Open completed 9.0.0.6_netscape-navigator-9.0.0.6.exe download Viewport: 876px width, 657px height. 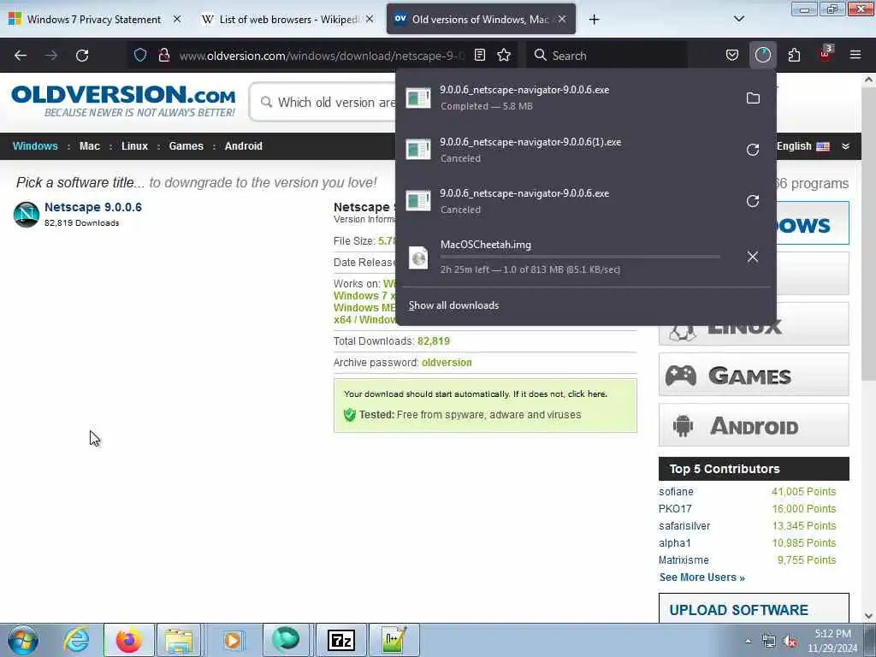pyautogui.click(x=567, y=98)
